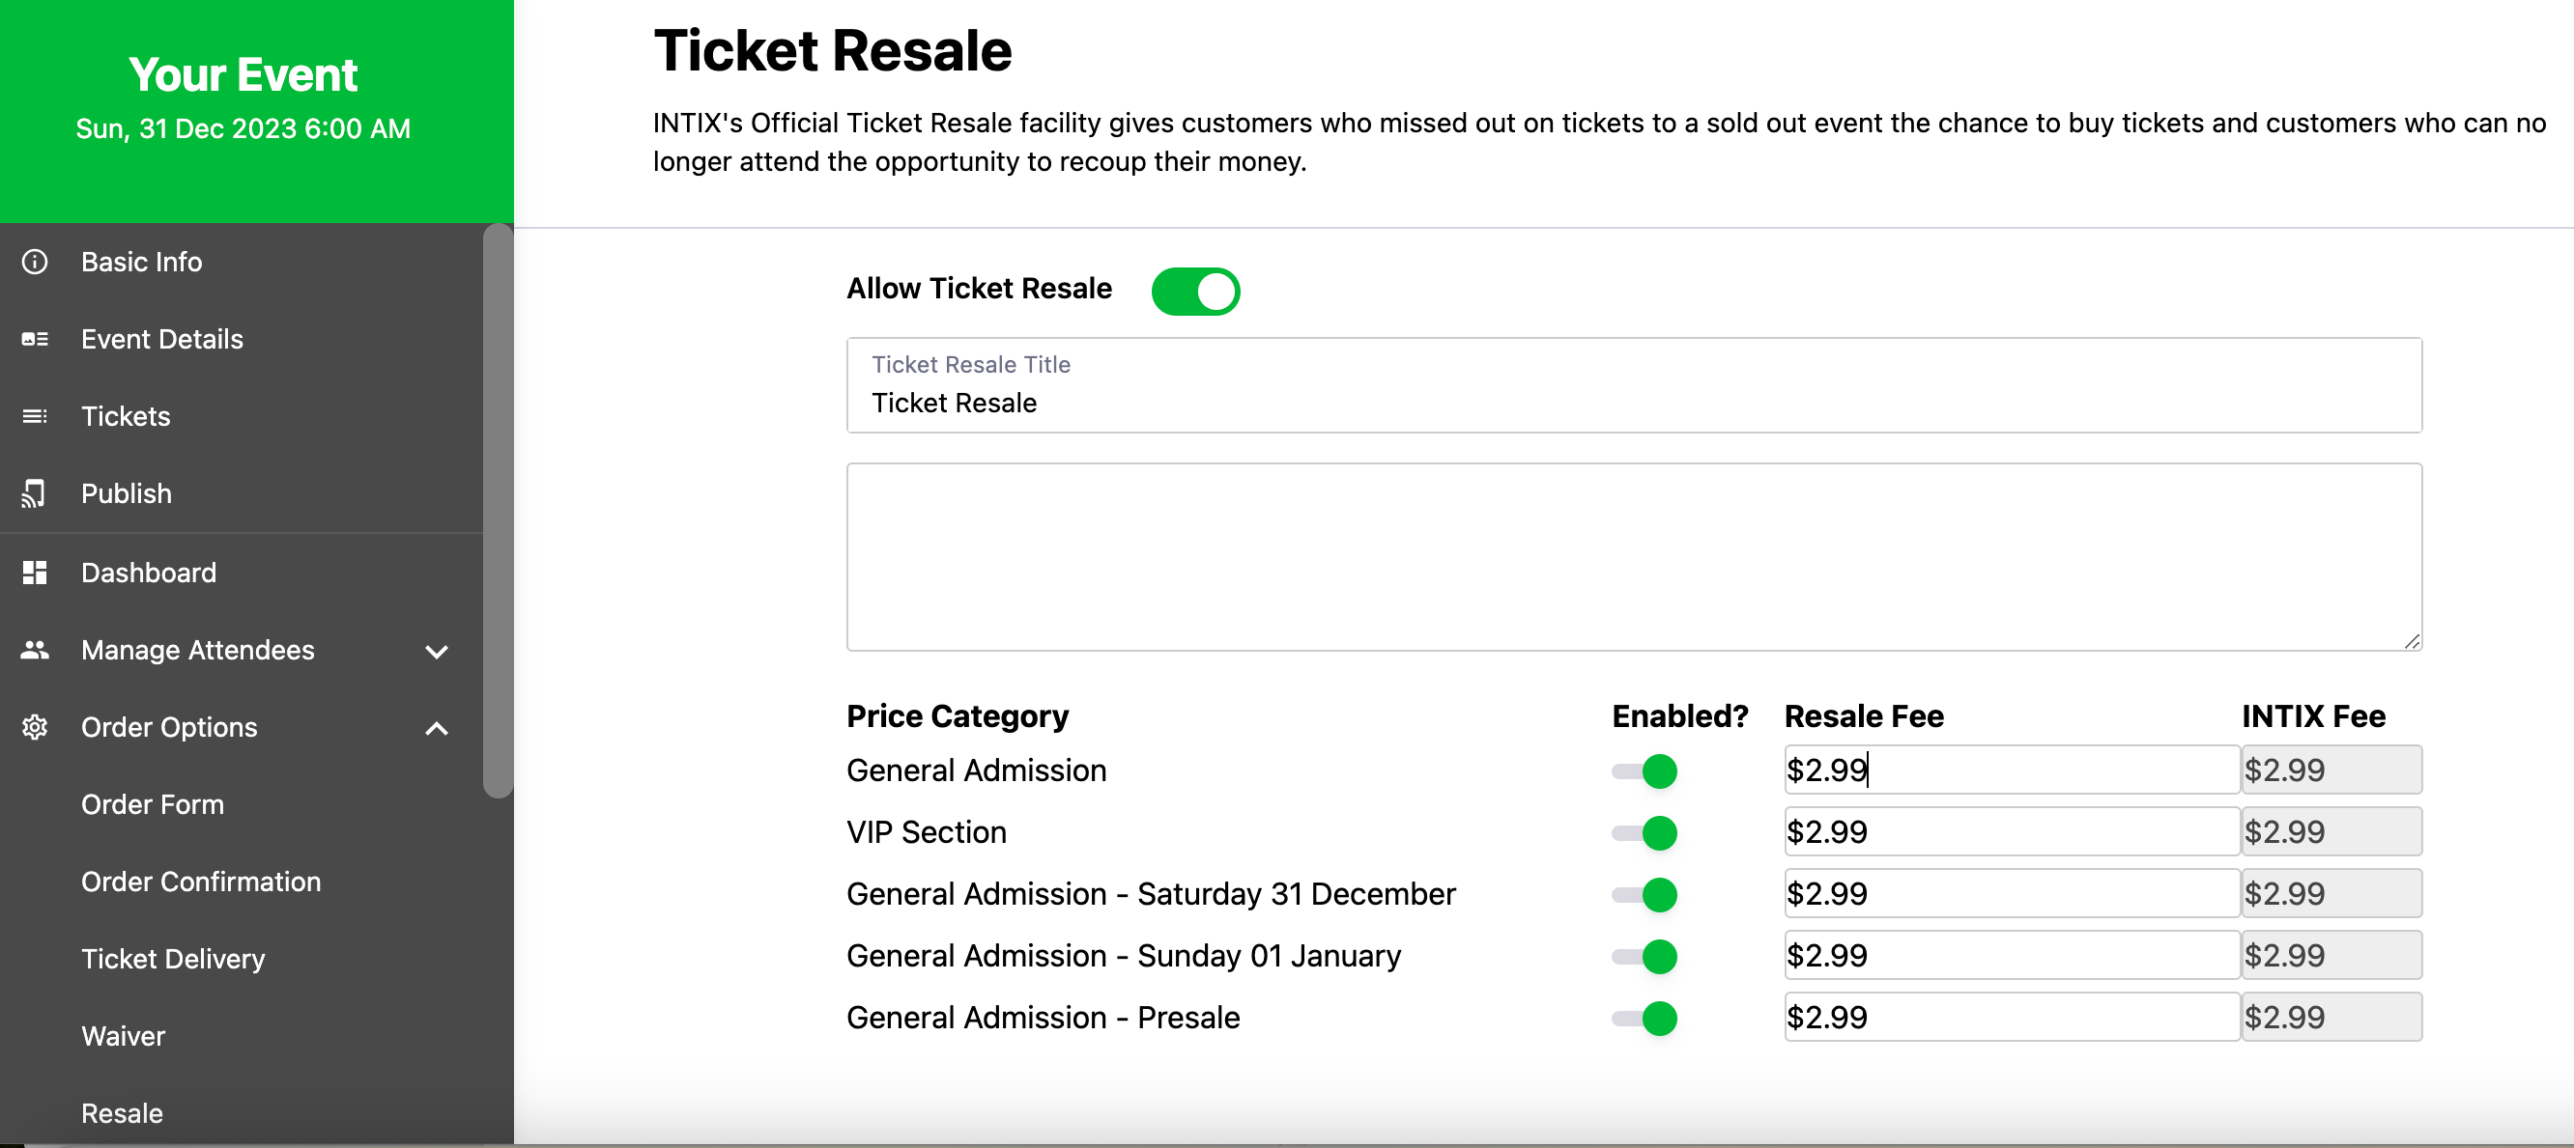The width and height of the screenshot is (2574, 1148).
Task: Collapse Order Options chevron
Action: [437, 728]
